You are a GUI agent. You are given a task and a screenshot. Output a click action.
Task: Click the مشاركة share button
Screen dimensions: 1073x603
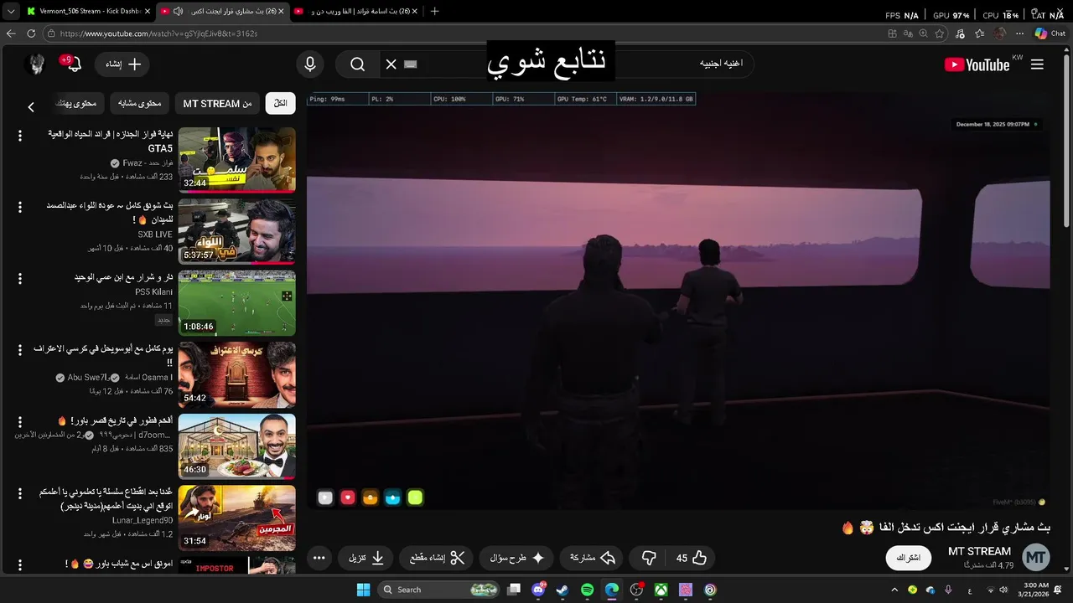593,558
